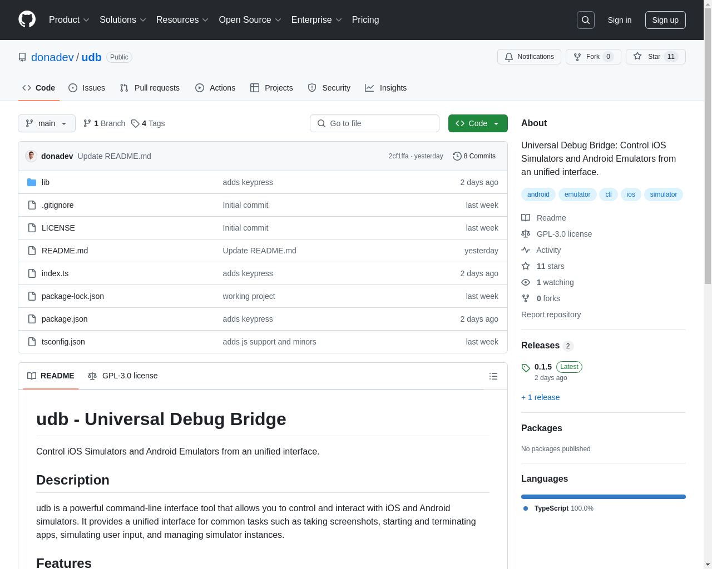
Task: Expand the Enterprise menu
Action: tap(317, 19)
